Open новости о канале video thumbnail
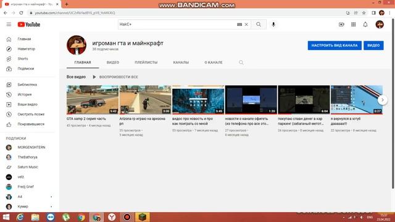The height and width of the screenshot is (222, 395). coord(251,100)
